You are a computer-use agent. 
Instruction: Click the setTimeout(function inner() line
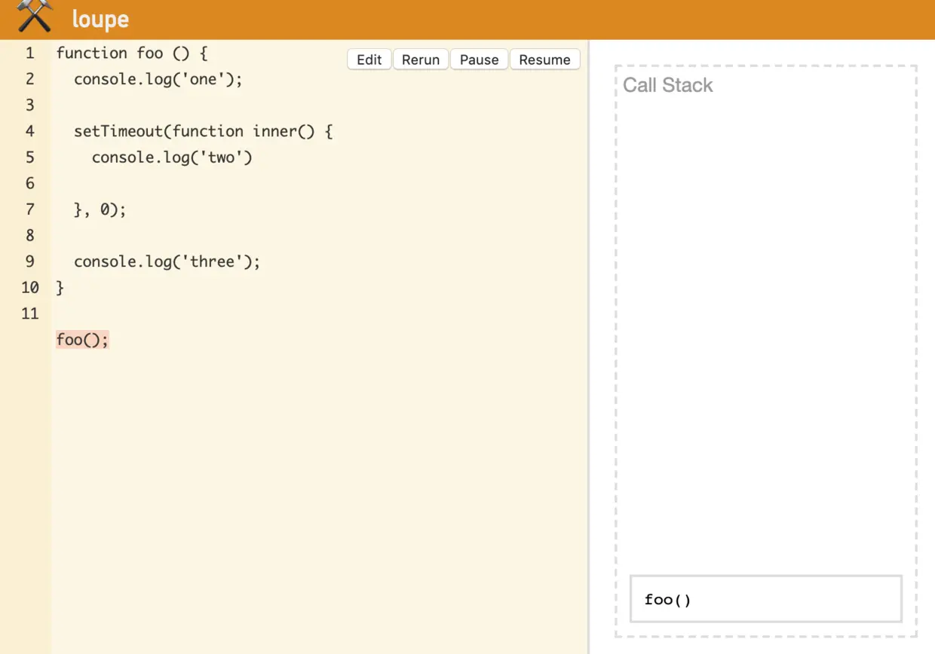pyautogui.click(x=204, y=131)
